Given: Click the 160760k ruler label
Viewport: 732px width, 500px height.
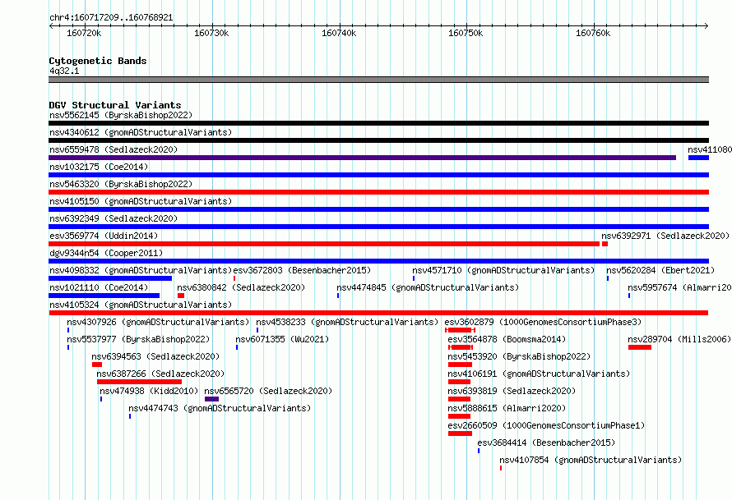Looking at the screenshot, I should click(593, 33).
